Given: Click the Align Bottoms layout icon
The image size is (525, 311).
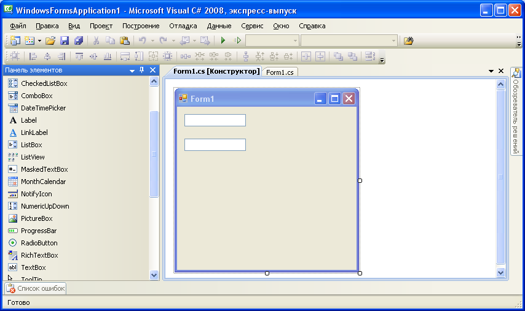Looking at the screenshot, I should (108, 56).
